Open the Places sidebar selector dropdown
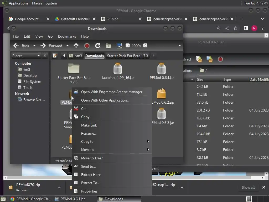The width and height of the screenshot is (269, 202). click(26, 56)
